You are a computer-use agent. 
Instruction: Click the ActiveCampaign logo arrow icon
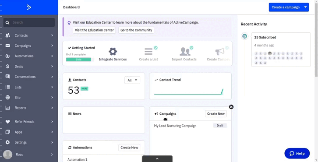pyautogui.click(x=29, y=7)
